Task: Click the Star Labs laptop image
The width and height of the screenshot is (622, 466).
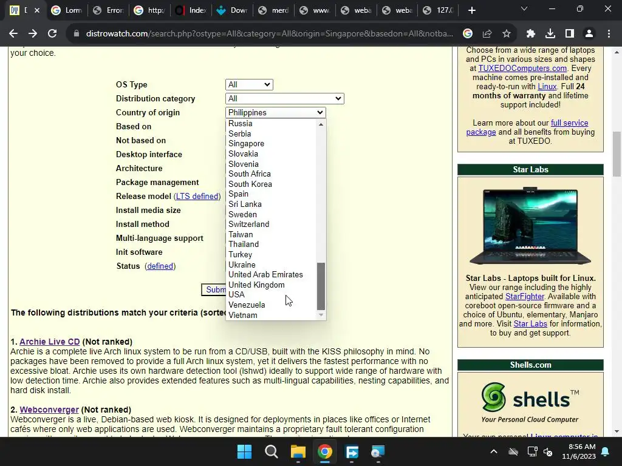Action: click(530, 226)
